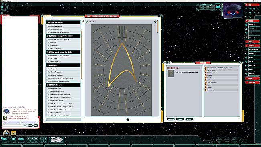Open the Modules button in the Library sidebar
This screenshot has width=261, height=147.
coord(254,25)
